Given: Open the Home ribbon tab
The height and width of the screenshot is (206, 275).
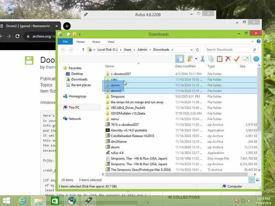Looking at the screenshot, I should point(81,42).
